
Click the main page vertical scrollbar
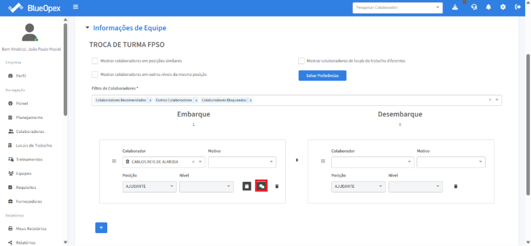coord(528,125)
